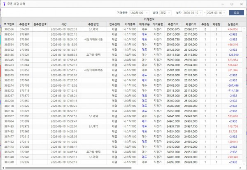Click the 조회 search button

(x=237, y=13)
